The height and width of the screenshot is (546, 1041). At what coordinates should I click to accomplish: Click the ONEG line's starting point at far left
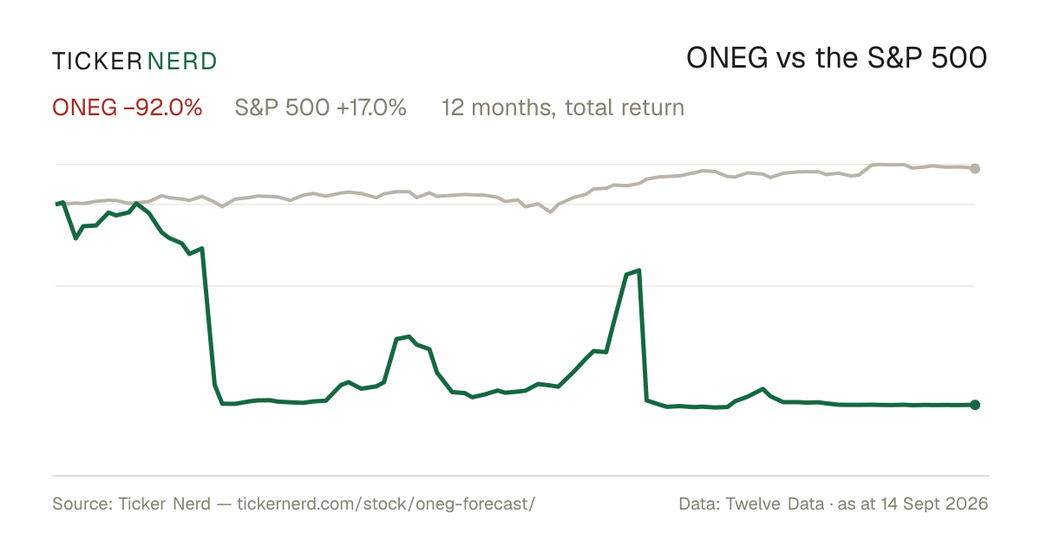coord(56,204)
